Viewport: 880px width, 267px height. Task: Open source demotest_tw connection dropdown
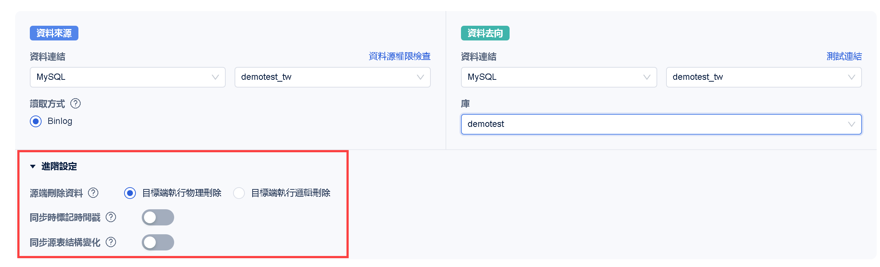tap(332, 77)
